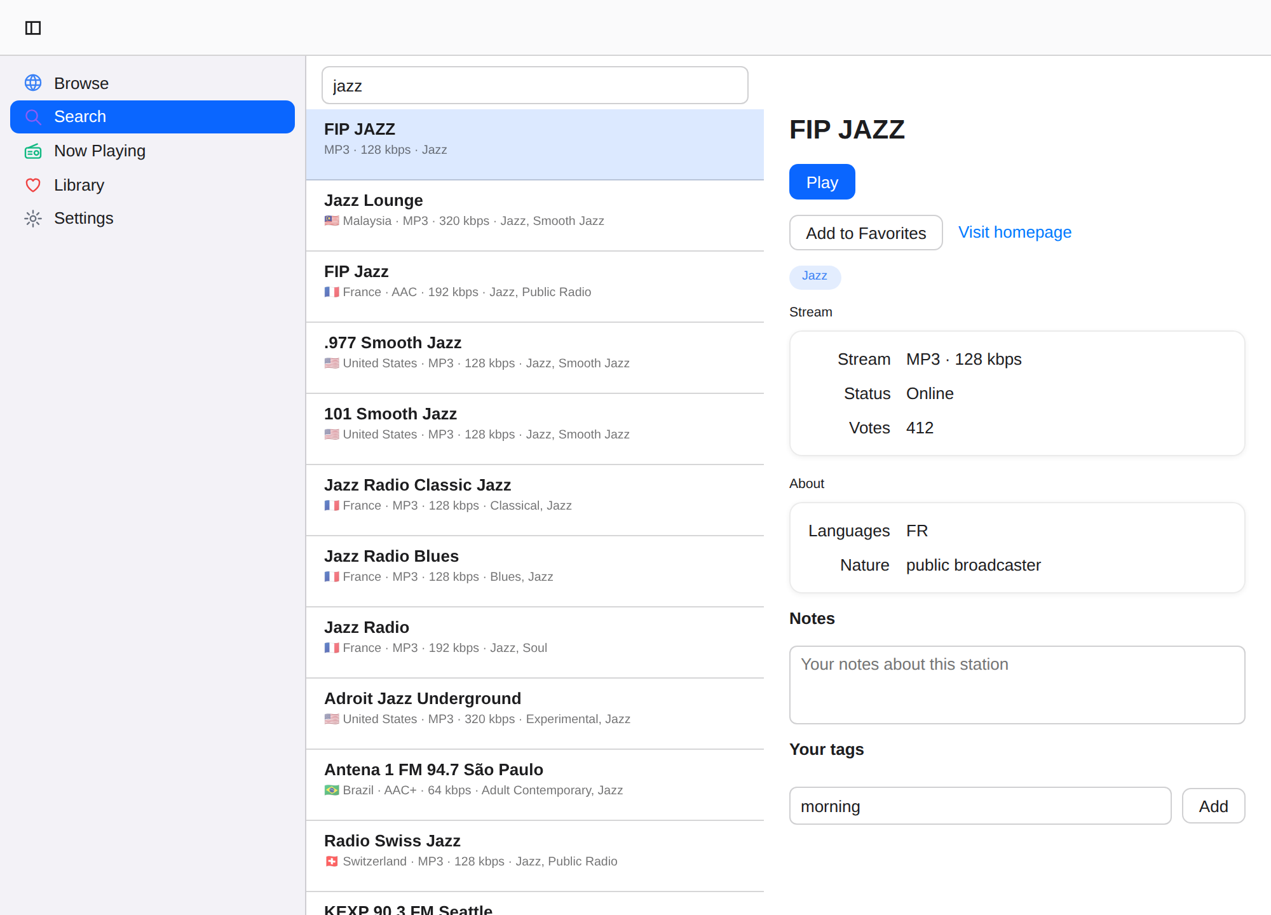Open Library in the sidebar

pos(153,185)
